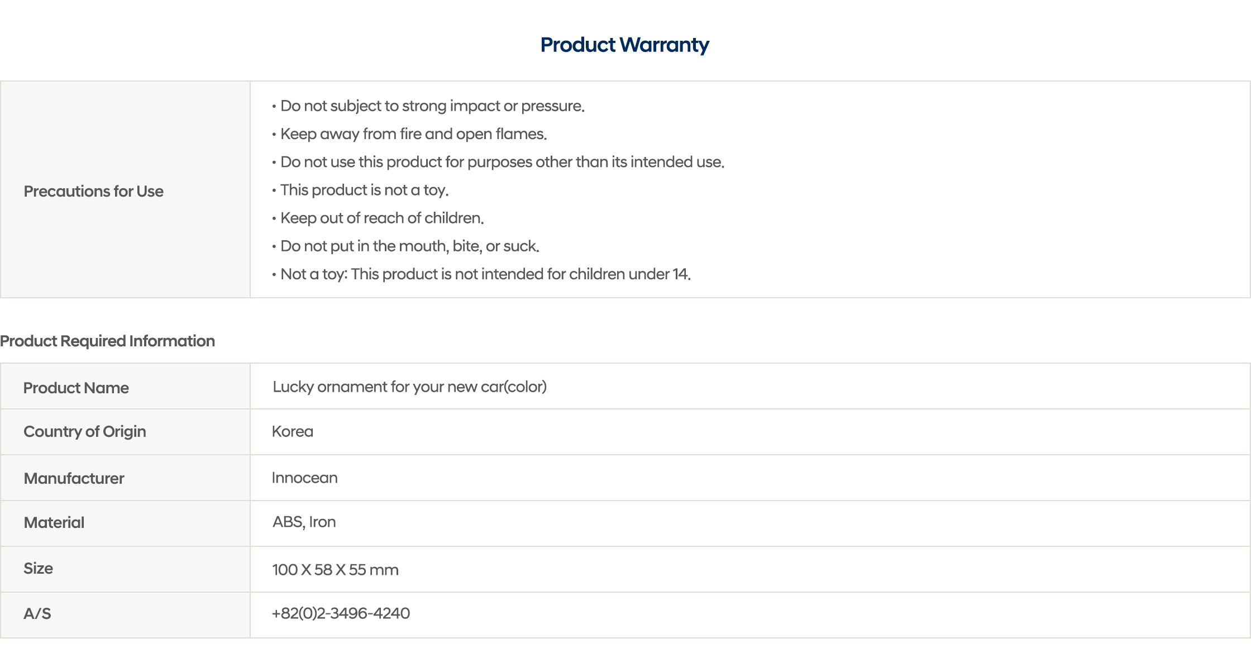Screen dimensions: 1251x667
Task: Click the ABS, Iron material value
Action: click(304, 522)
